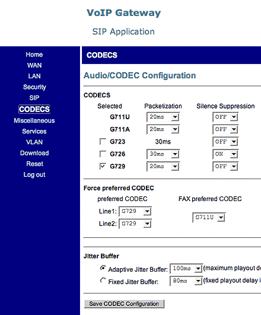Click the G711U codec label
The image size is (261, 315).
[120, 117]
